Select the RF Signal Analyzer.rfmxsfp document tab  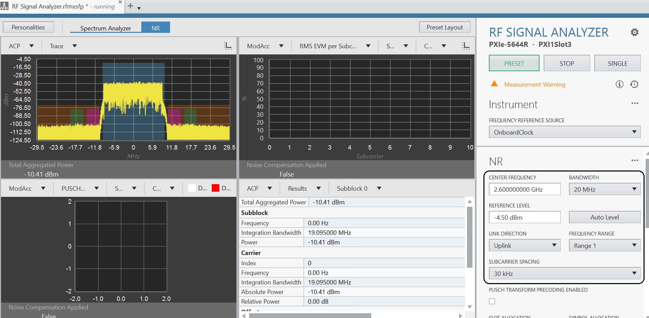click(x=63, y=7)
